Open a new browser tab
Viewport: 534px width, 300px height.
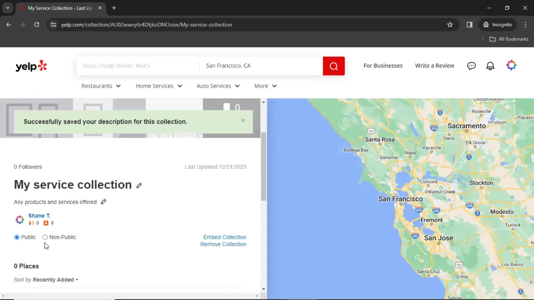coord(114,8)
